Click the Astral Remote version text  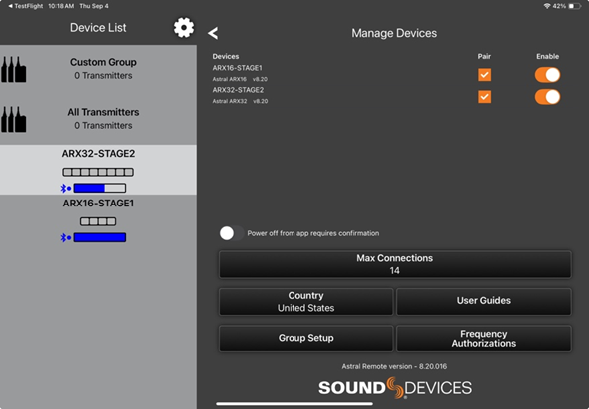(x=394, y=366)
